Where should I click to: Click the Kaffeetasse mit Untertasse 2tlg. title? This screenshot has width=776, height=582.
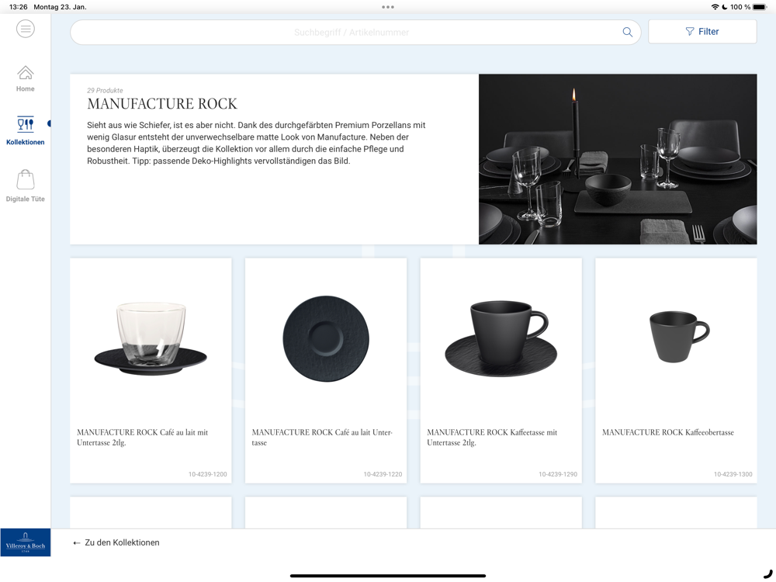click(492, 438)
